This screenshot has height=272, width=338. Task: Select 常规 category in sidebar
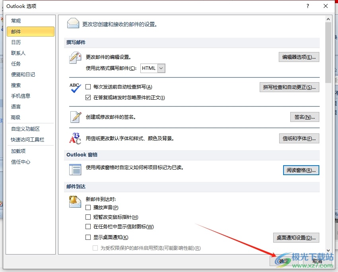[31, 21]
